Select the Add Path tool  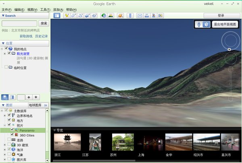pyautogui.click(x=80, y=16)
